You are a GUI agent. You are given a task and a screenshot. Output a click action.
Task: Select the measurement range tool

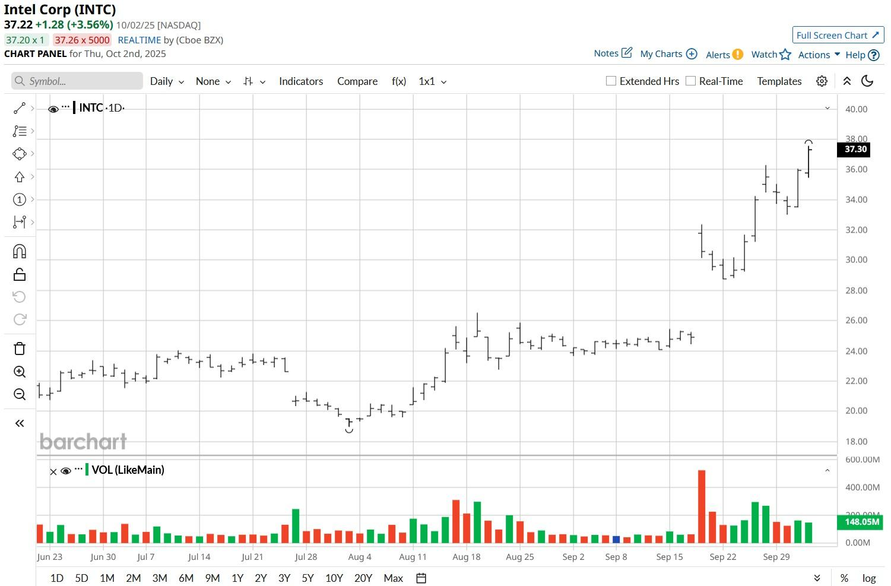(x=20, y=222)
